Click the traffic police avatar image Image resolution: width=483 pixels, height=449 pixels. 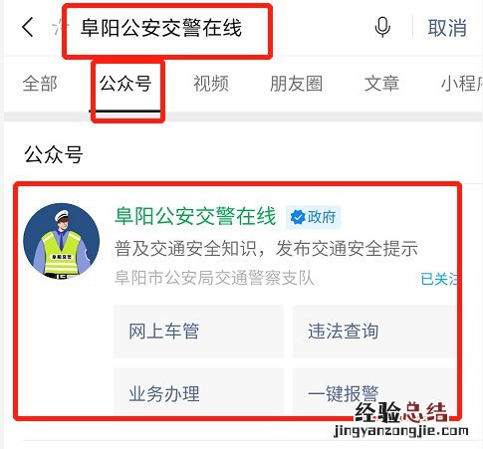point(62,241)
